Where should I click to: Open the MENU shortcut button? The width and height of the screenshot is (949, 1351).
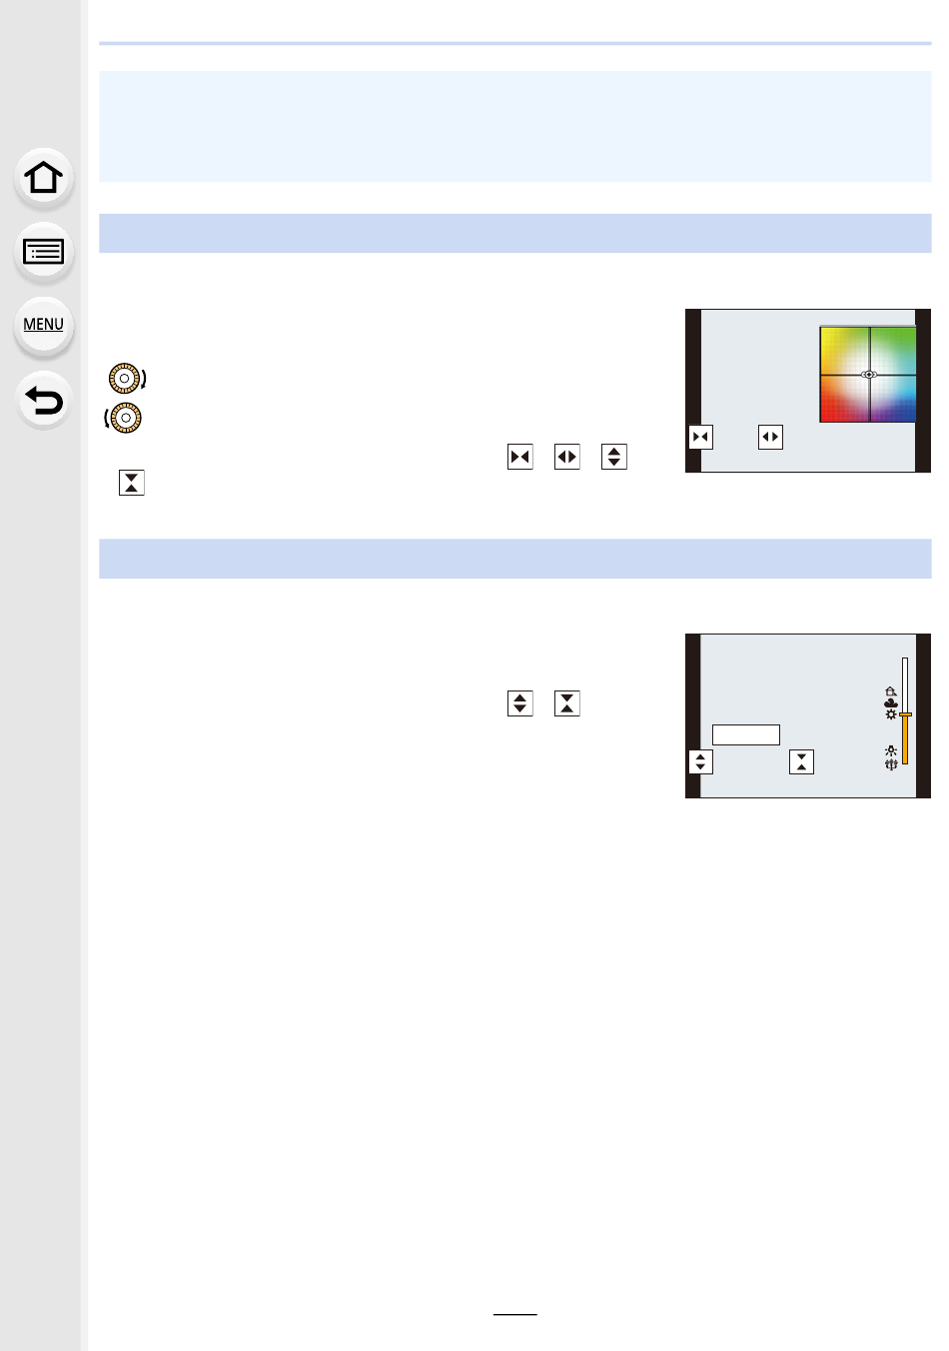click(43, 326)
